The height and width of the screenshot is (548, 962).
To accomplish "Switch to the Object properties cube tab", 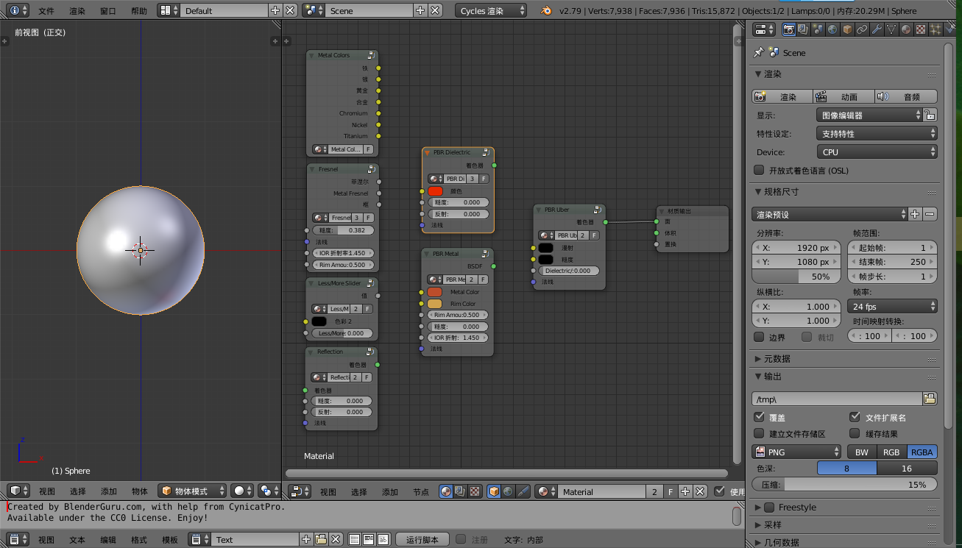I will [847, 30].
